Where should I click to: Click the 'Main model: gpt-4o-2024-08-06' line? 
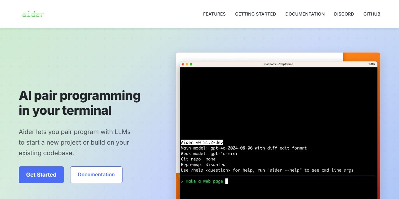pos(244,148)
